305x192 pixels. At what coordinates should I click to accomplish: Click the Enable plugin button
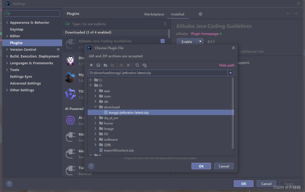187,42
